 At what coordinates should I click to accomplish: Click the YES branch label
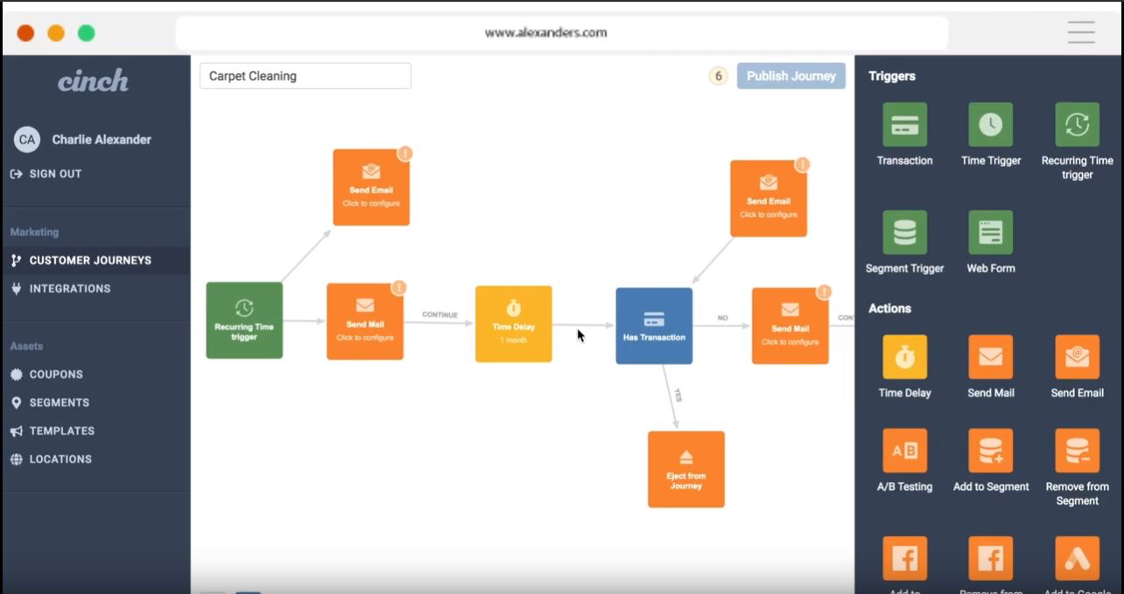677,395
